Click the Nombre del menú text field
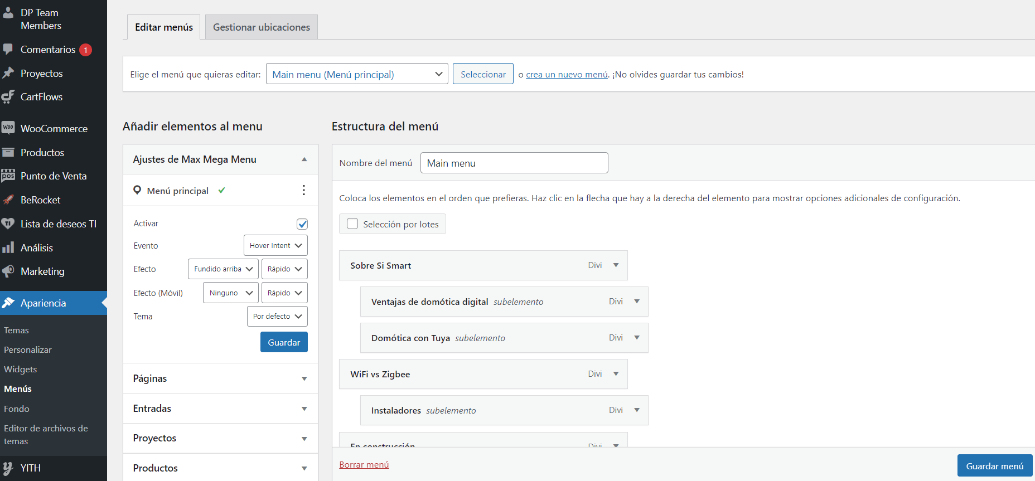The image size is (1035, 481). pyautogui.click(x=514, y=163)
